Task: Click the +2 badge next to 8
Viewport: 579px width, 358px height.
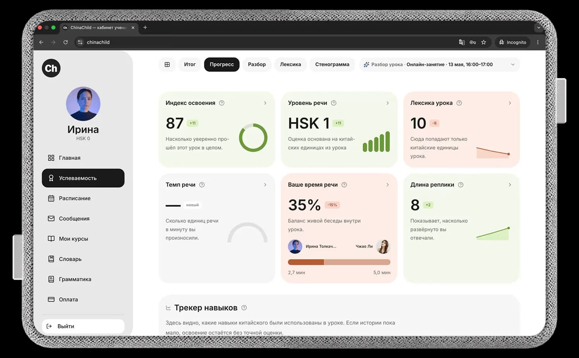Action: click(x=428, y=205)
